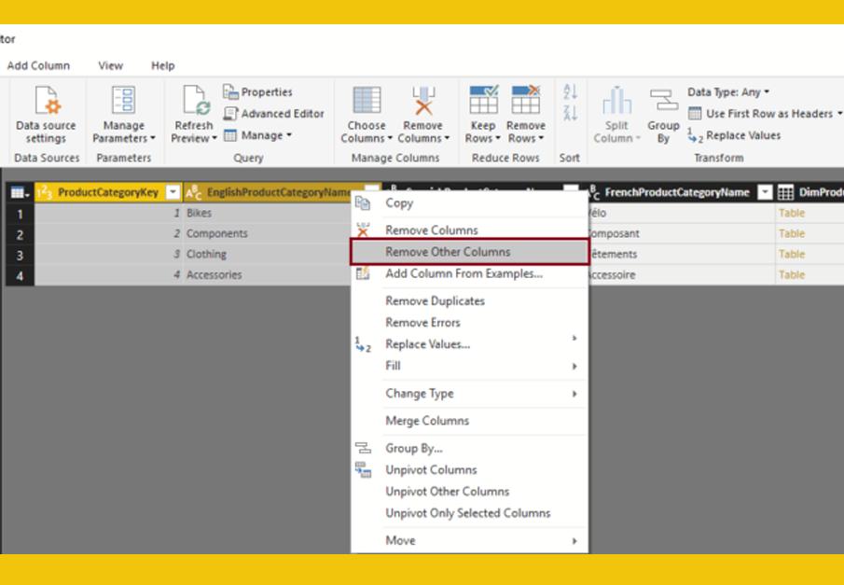
Task: Expand the Change Type submenu
Action: (469, 394)
